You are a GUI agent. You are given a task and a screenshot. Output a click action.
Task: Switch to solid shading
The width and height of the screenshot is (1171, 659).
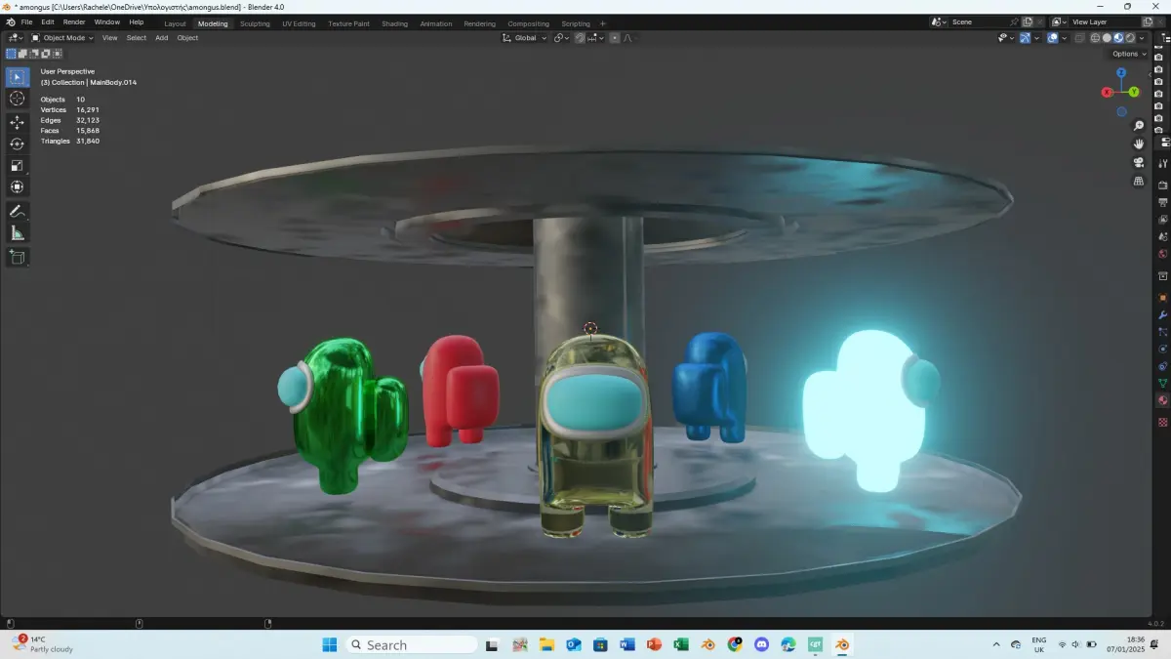(x=1107, y=38)
